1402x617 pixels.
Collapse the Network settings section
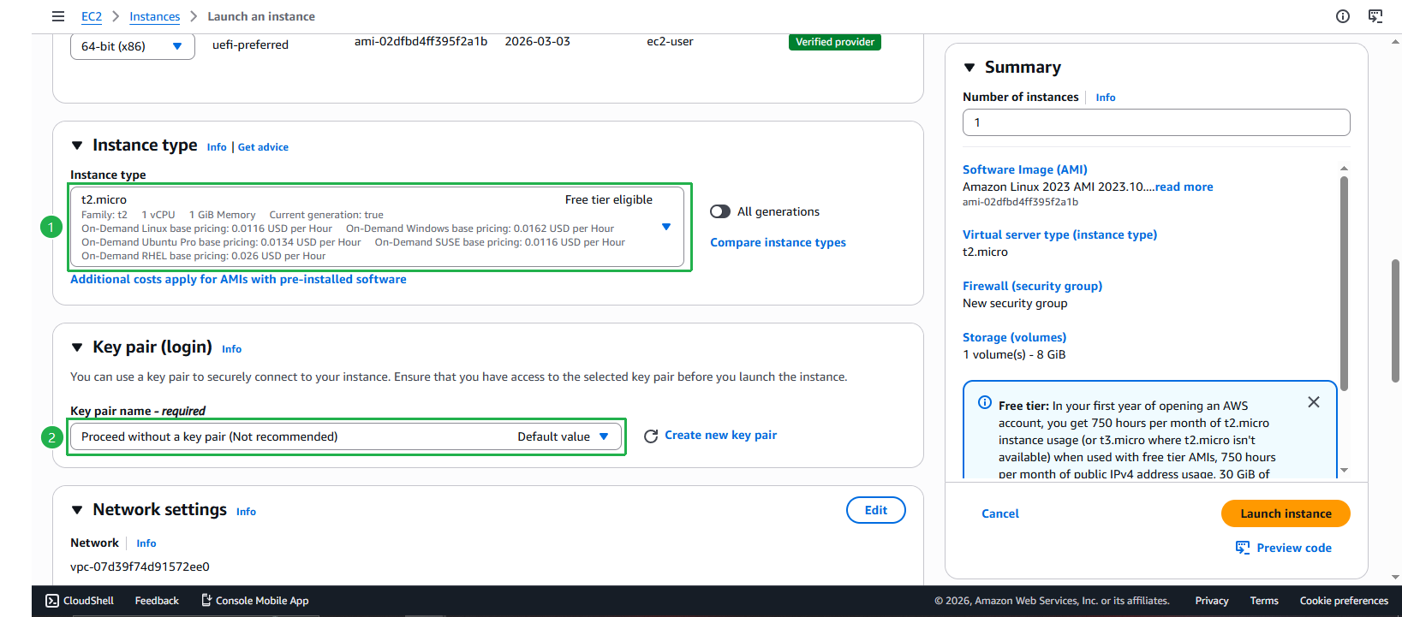[x=77, y=510]
